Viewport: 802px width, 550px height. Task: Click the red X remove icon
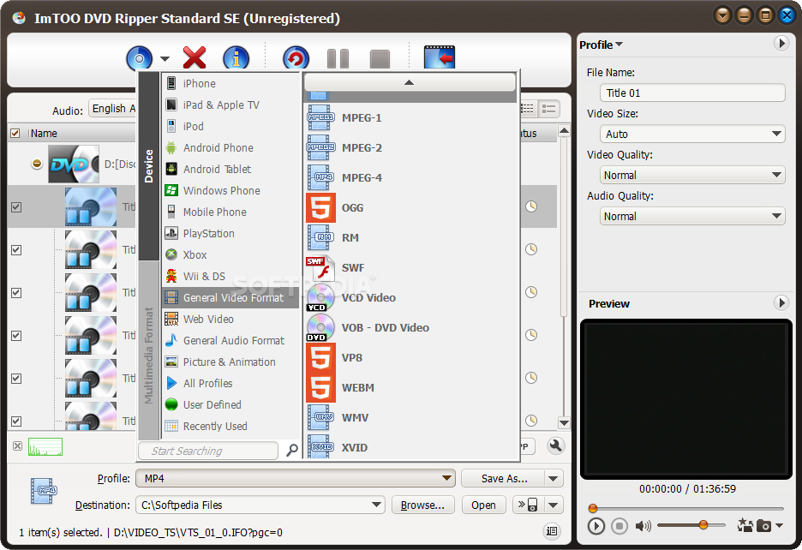coord(195,57)
